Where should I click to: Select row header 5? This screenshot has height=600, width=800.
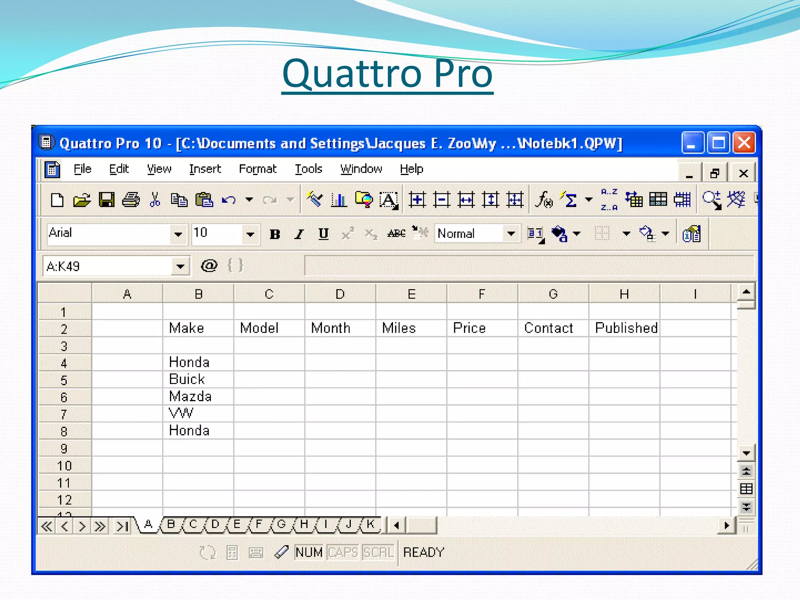(x=65, y=380)
